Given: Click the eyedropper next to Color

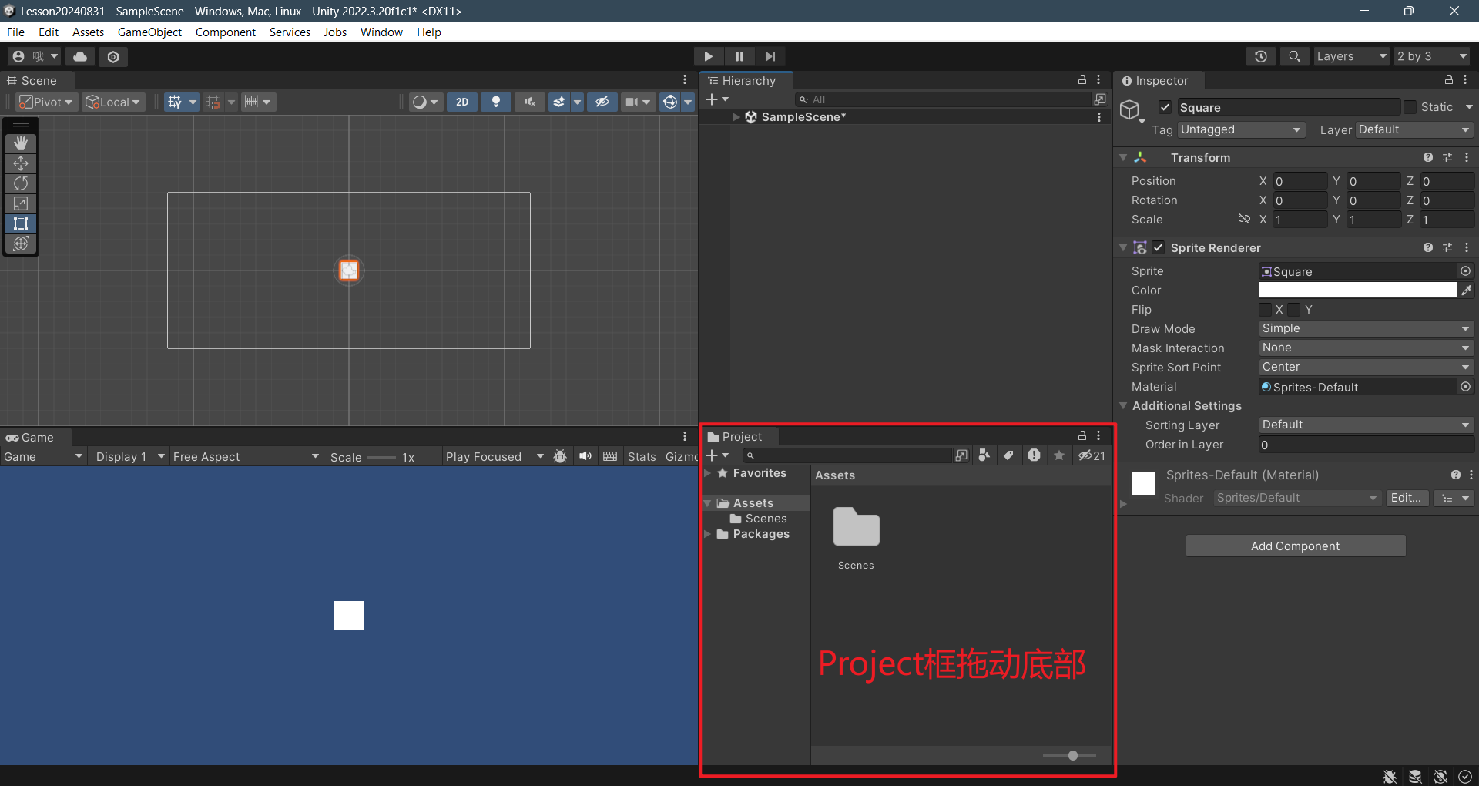Looking at the screenshot, I should (x=1466, y=291).
